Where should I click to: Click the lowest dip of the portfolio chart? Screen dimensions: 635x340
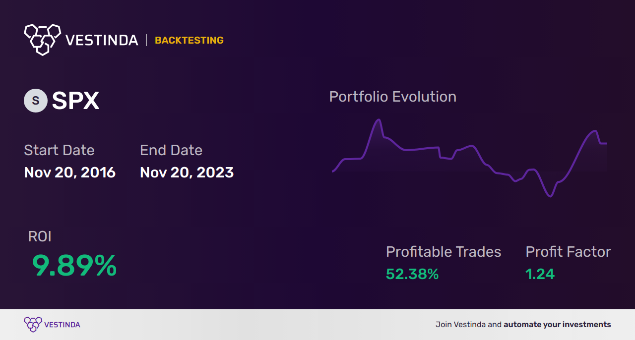pos(550,196)
